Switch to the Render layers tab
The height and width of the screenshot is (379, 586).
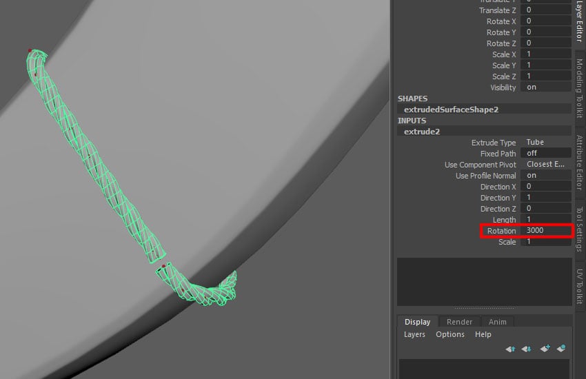click(459, 322)
